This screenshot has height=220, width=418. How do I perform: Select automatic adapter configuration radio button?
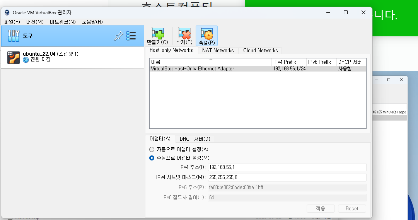pyautogui.click(x=152, y=149)
